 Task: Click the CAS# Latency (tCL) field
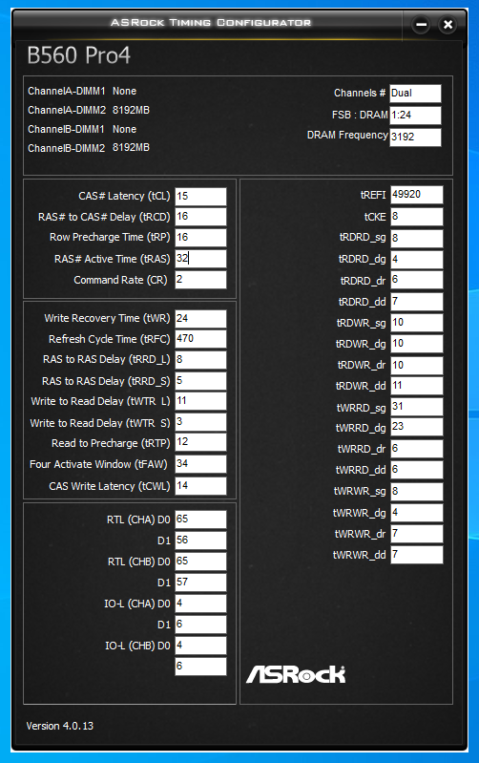(200, 196)
